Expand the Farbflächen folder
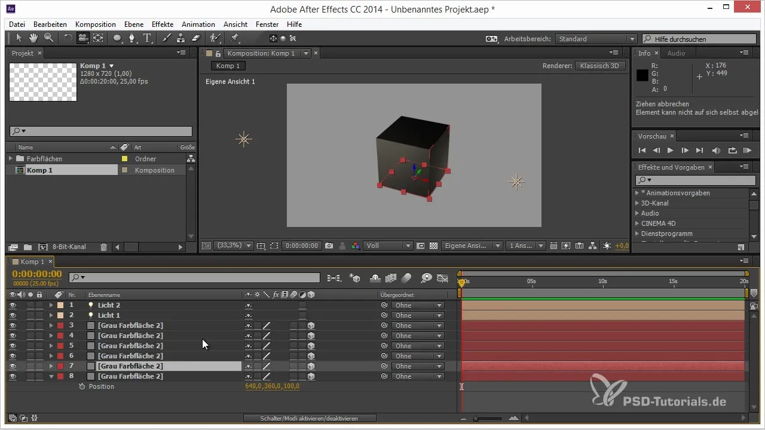 click(10, 159)
